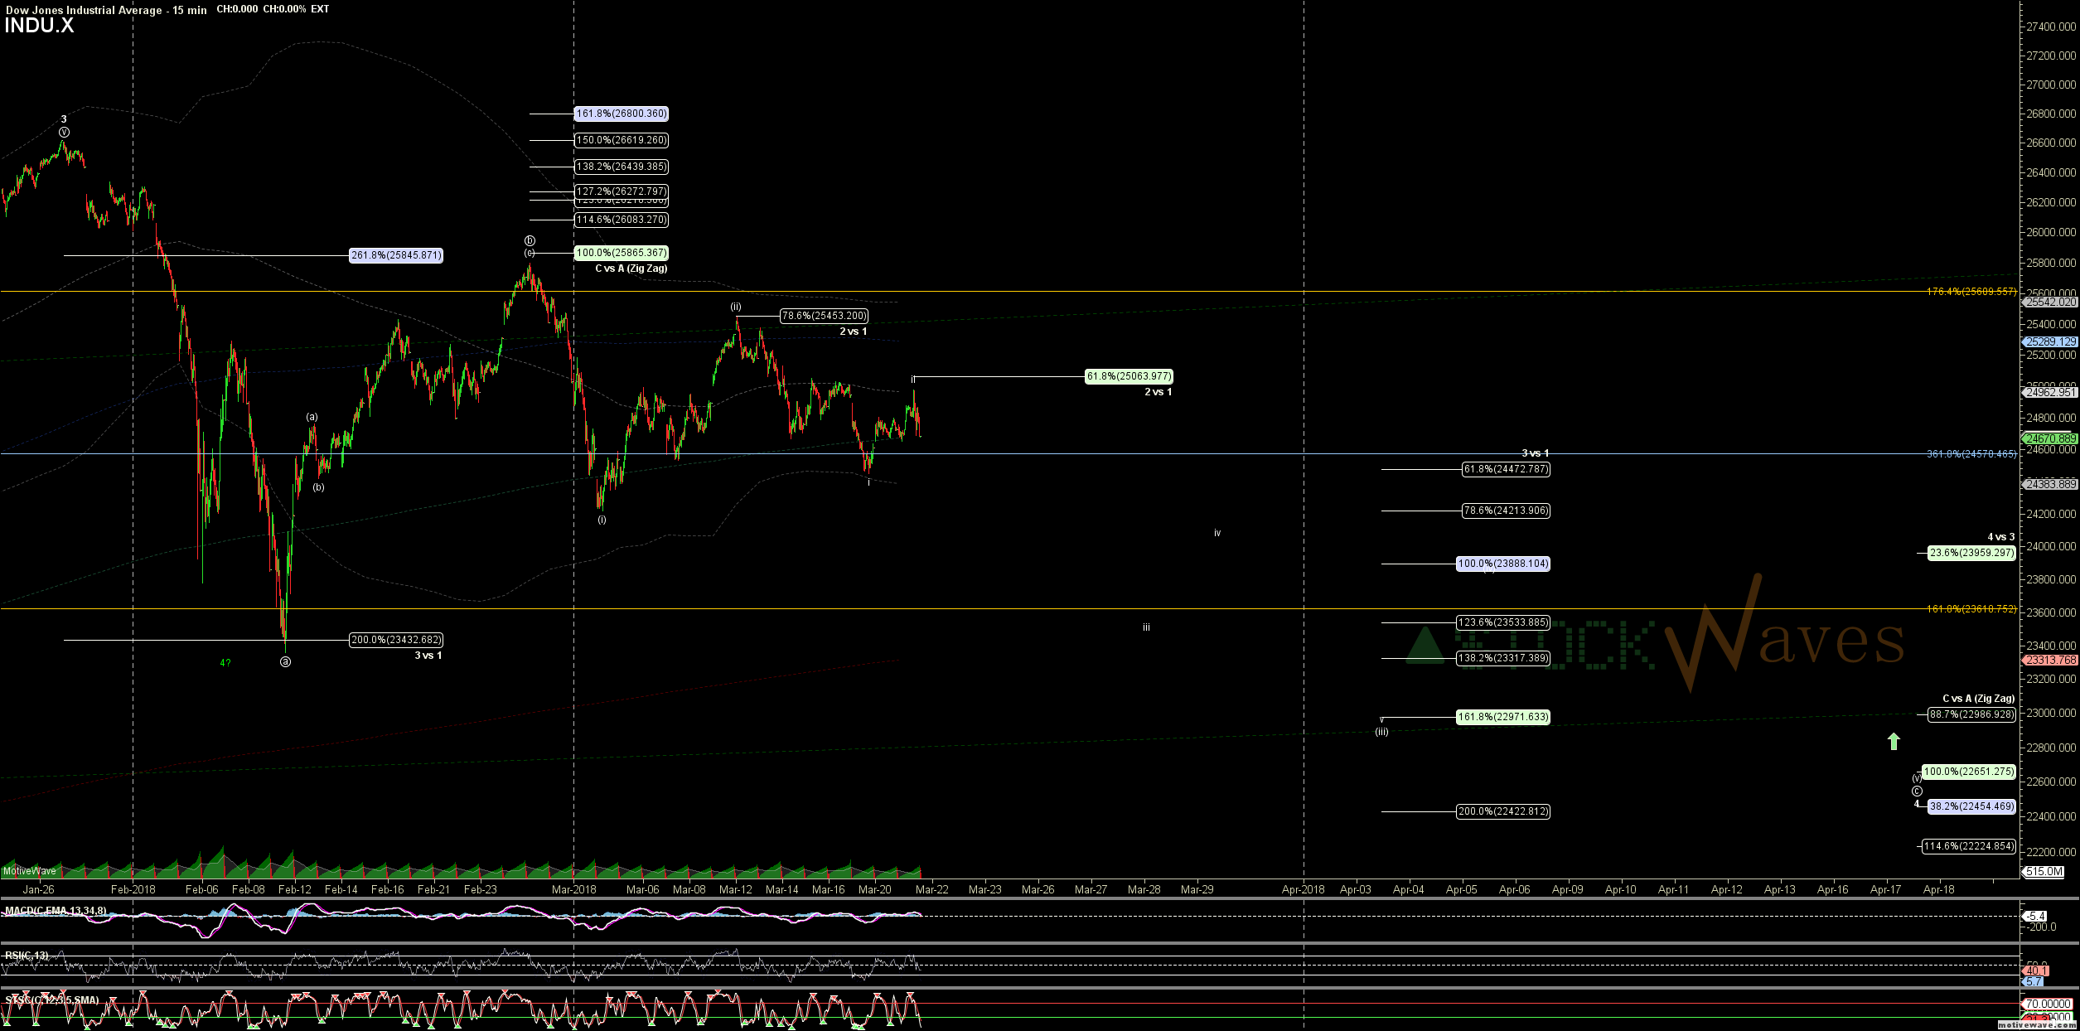Select C vs A (Zig Zag) label above 88.7%

(x=1979, y=699)
